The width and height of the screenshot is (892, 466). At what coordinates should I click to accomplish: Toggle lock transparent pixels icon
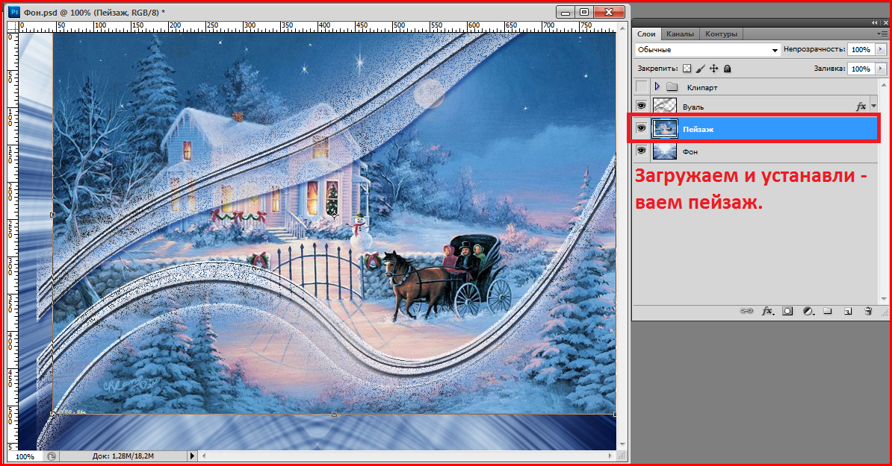(x=687, y=69)
